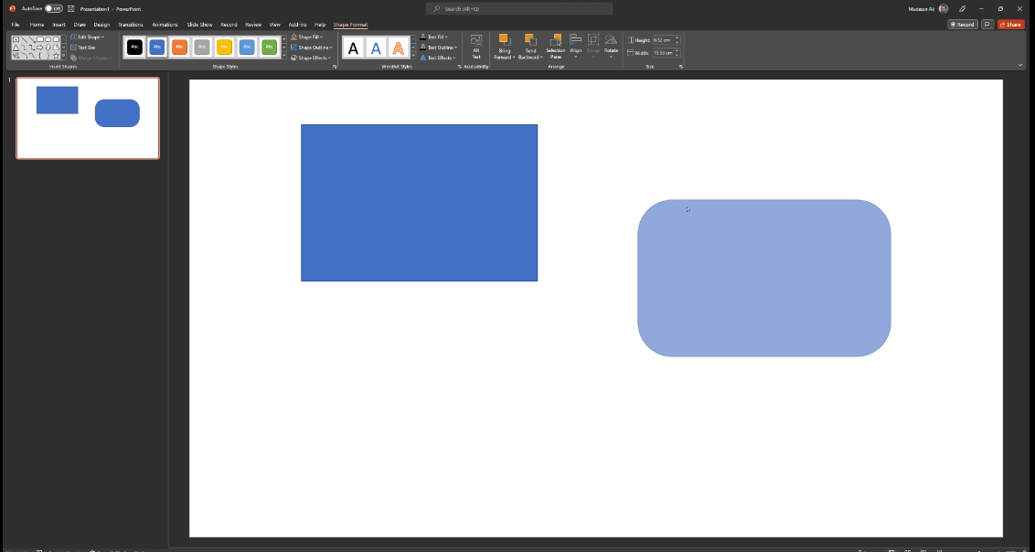Apply the blue shape style preset

coord(157,47)
